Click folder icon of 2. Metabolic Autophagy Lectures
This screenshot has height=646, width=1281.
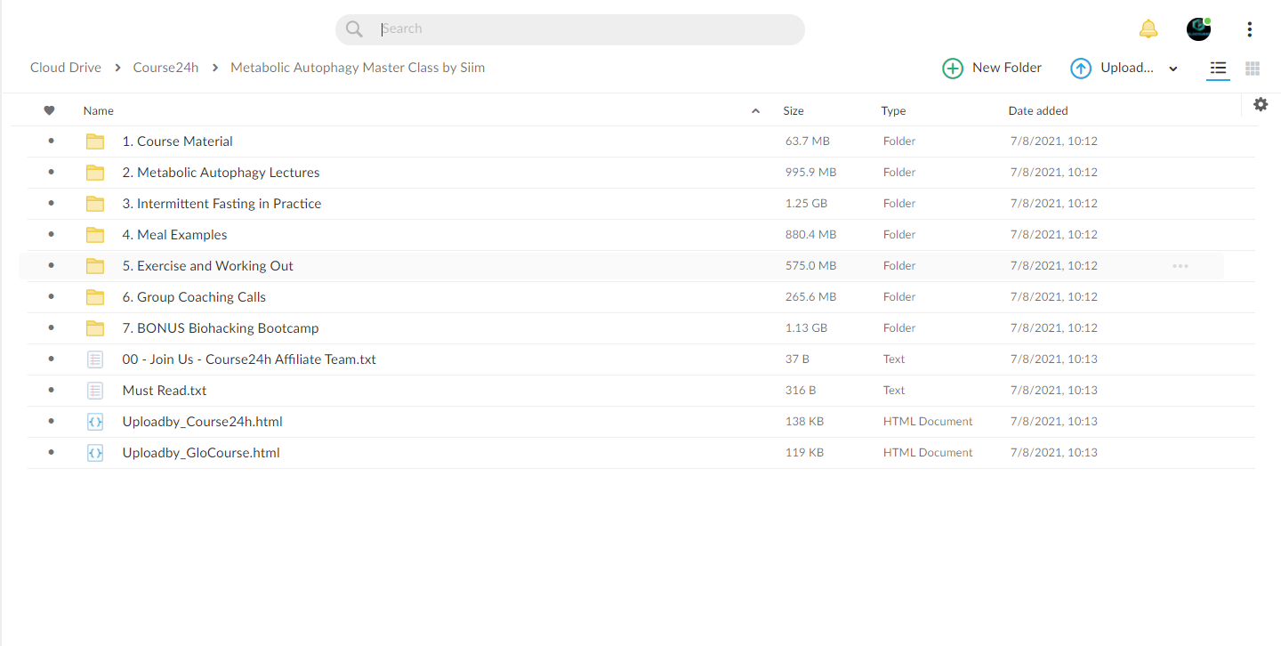[x=95, y=173]
